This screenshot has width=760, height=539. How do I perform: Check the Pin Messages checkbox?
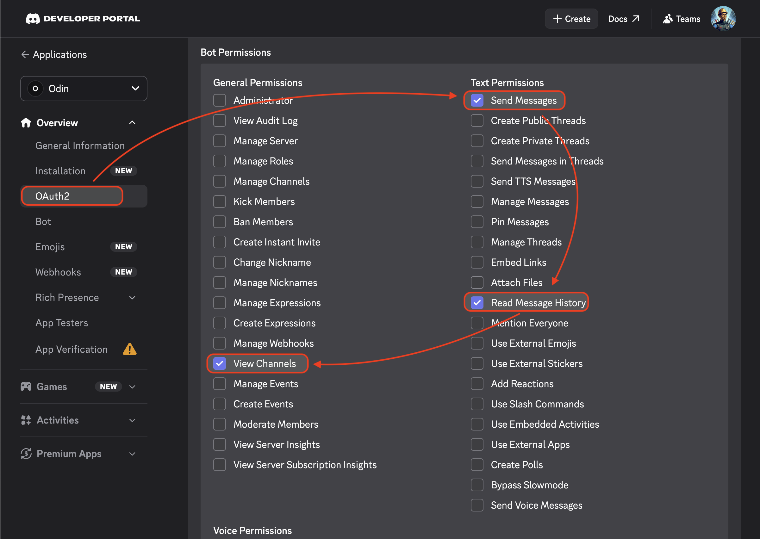pos(477,222)
